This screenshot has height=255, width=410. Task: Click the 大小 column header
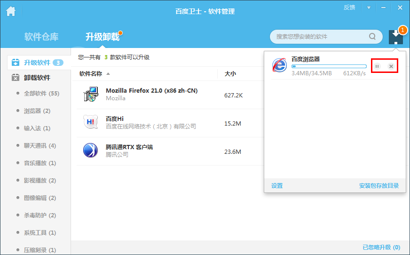pyautogui.click(x=230, y=74)
